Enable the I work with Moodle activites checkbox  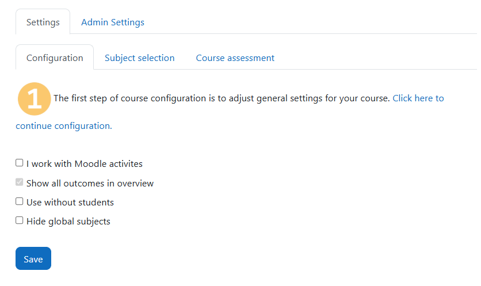(x=20, y=163)
